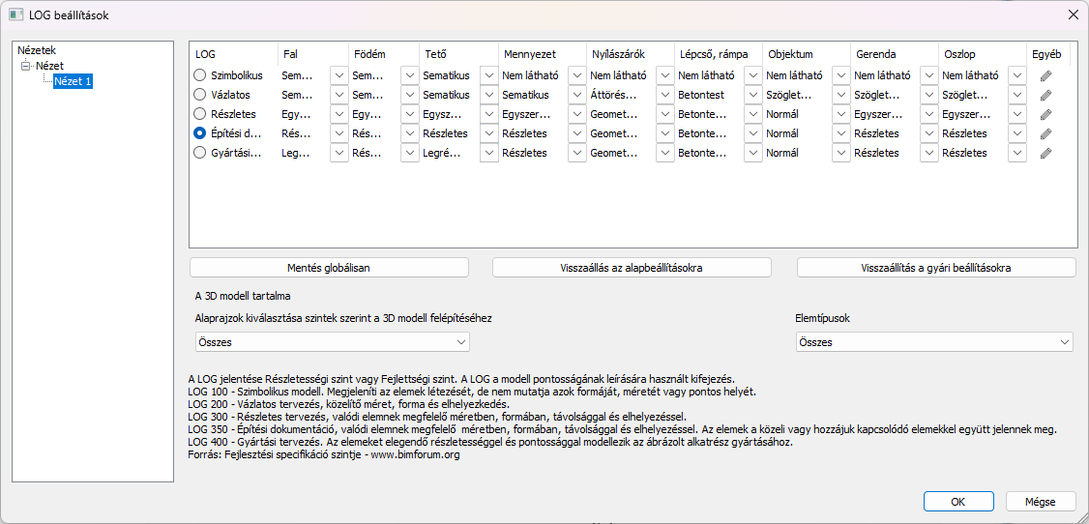Close the LOG beállítások dialog

(1073, 14)
